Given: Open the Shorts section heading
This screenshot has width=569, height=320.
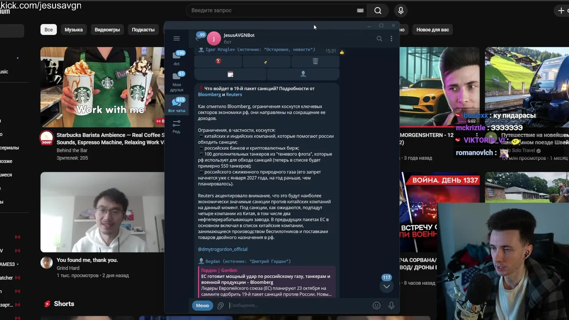Looking at the screenshot, I should click(64, 304).
